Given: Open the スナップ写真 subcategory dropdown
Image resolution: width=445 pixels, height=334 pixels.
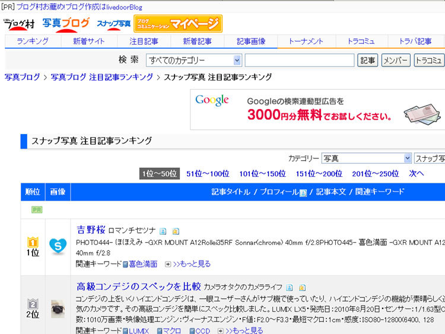Looking at the screenshot, I should tap(430, 158).
